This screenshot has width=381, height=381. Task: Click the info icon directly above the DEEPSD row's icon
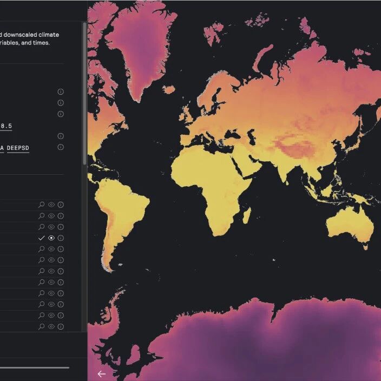[x=61, y=136]
